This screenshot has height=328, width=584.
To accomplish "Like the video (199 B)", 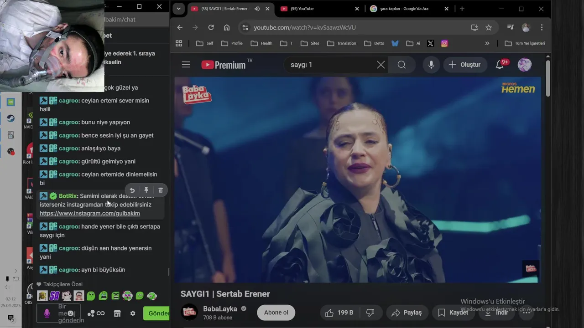I will pyautogui.click(x=339, y=313).
